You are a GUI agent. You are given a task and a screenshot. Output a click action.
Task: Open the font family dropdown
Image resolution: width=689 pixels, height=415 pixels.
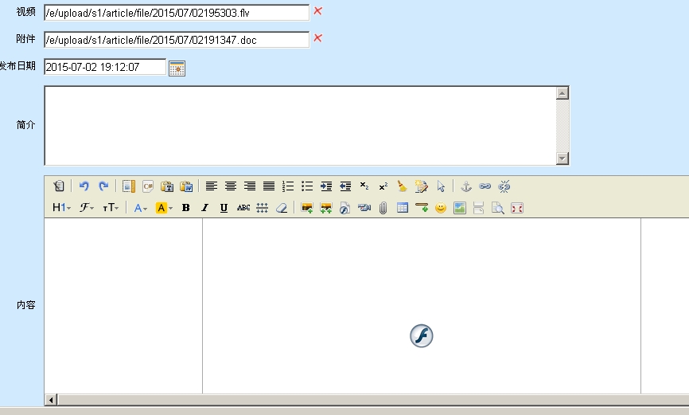click(86, 208)
